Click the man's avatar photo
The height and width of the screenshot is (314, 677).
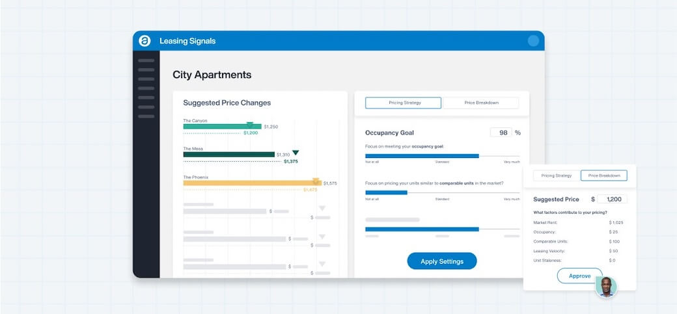[605, 287]
